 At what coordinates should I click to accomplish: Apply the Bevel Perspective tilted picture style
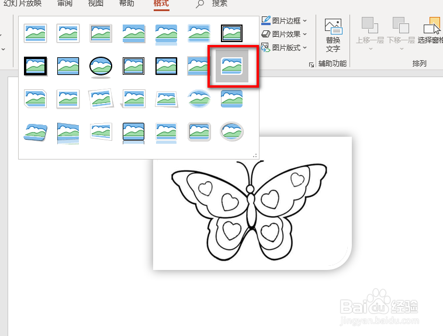tap(35, 132)
